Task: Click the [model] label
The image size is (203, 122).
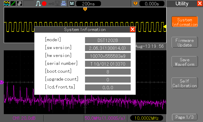Action: point(53,40)
